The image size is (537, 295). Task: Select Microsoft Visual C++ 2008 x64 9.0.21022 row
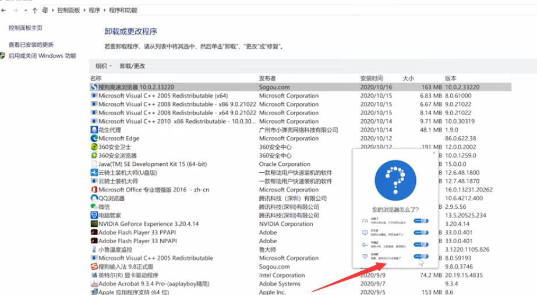pyautogui.click(x=301, y=113)
